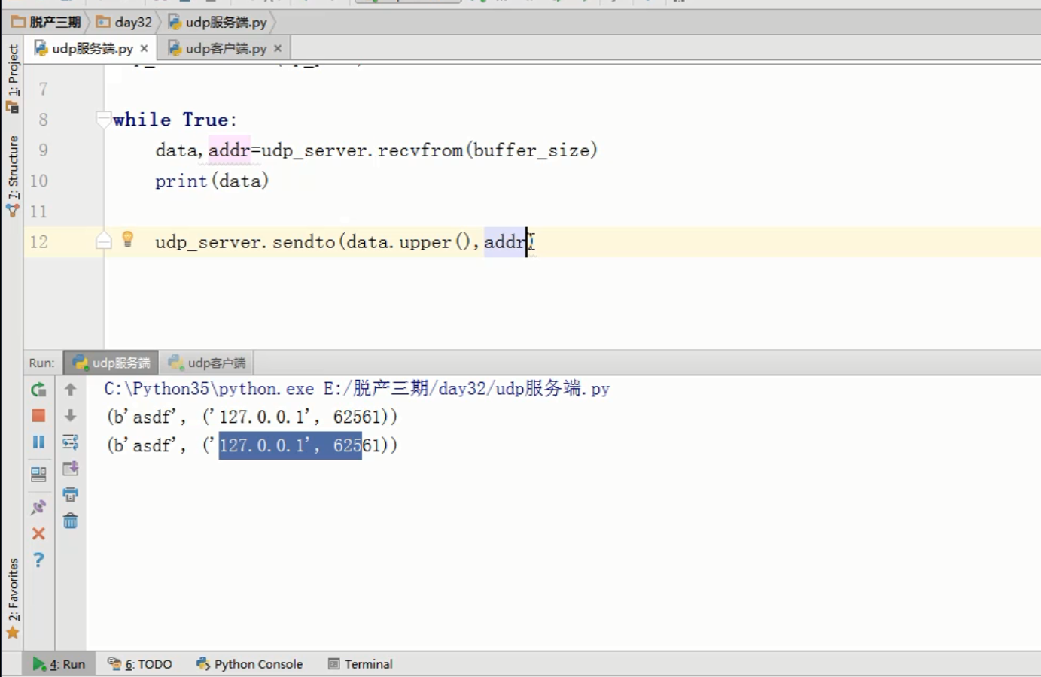Collapse the while True block fold marker
Screen dimensions: 1041x677
pos(103,119)
